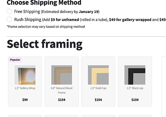Click the $154 price under Gold Cap
This screenshot has width=166, height=117.
point(98,100)
